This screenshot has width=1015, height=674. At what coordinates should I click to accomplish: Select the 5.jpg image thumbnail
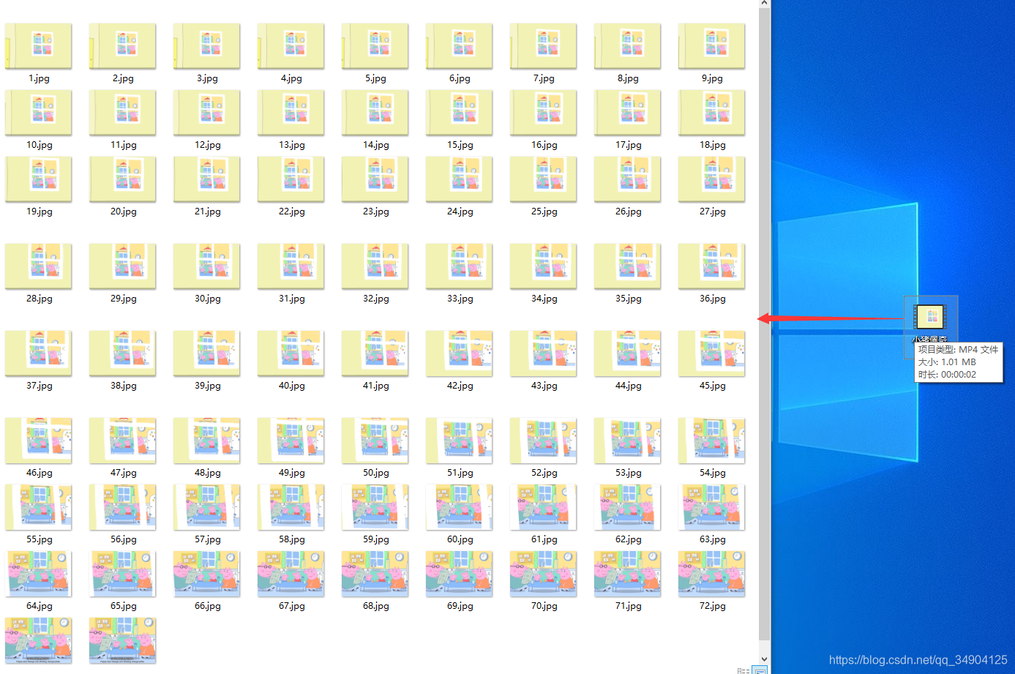(x=375, y=46)
